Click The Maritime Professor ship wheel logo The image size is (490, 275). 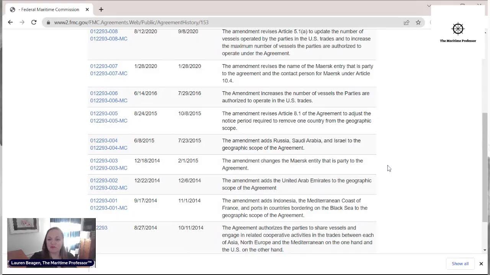tap(458, 29)
